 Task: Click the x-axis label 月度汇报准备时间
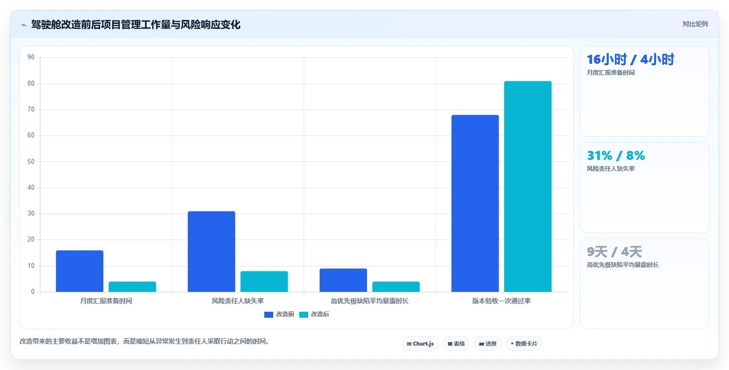coord(106,301)
